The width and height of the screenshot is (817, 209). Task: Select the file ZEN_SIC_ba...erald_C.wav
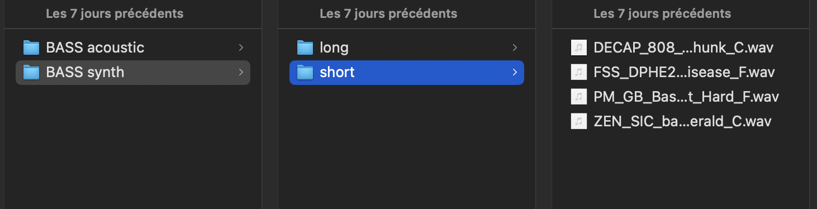(682, 121)
